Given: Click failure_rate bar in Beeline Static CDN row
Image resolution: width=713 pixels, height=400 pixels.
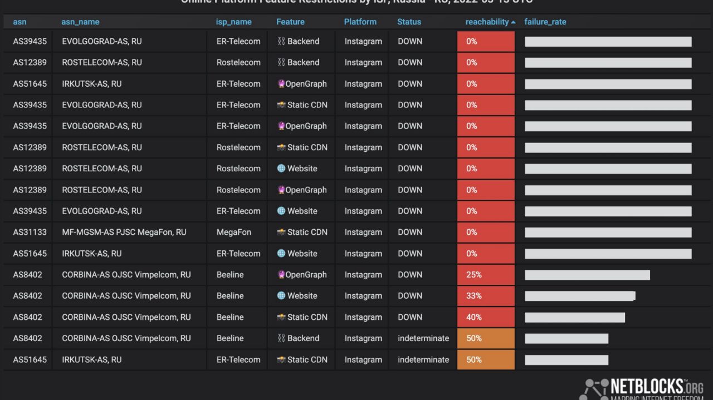Looking at the screenshot, I should point(575,317).
